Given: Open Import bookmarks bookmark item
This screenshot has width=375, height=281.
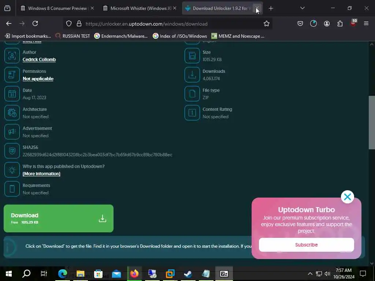Looking at the screenshot, I should (x=28, y=36).
